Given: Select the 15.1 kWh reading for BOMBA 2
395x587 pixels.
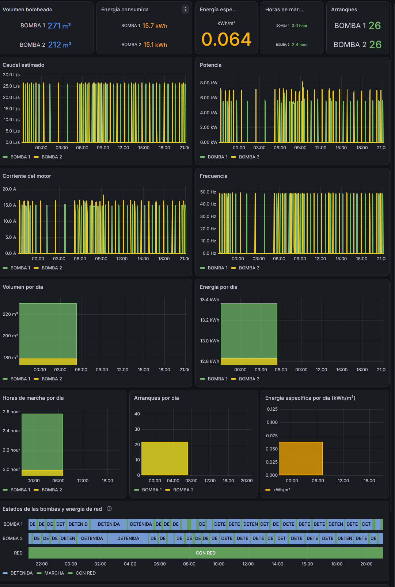Looking at the screenshot, I should [x=155, y=45].
